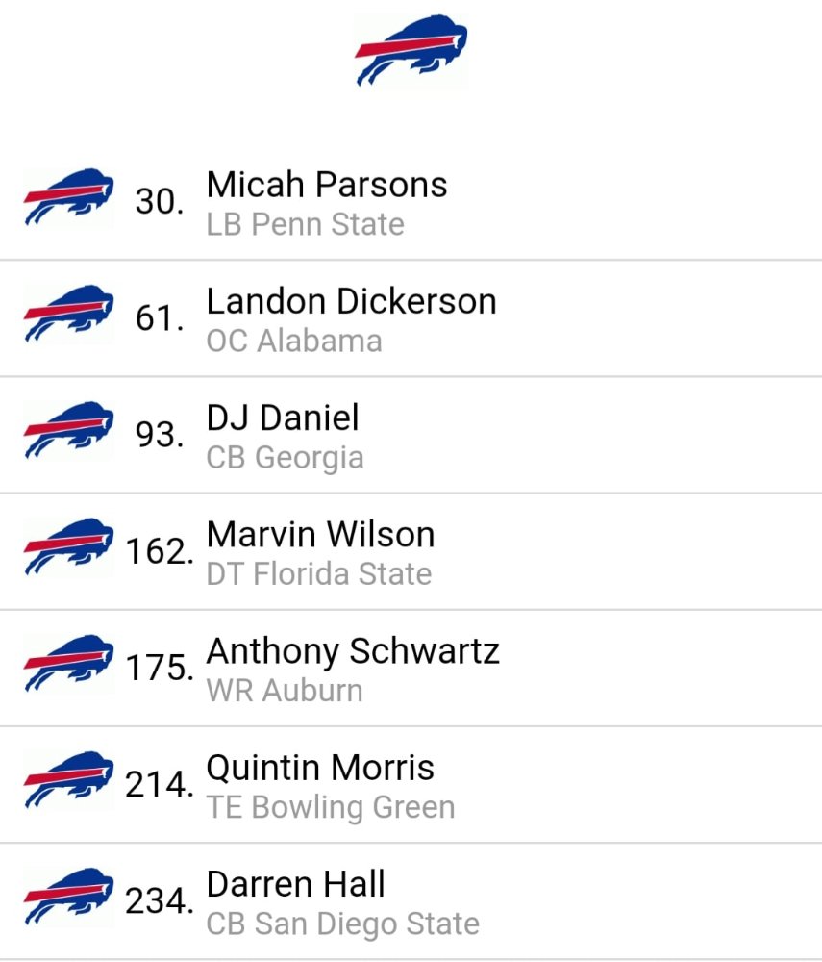Screen dimensions: 822x962
Task: Click Bills logo beside pick 214
Action: click(x=68, y=780)
